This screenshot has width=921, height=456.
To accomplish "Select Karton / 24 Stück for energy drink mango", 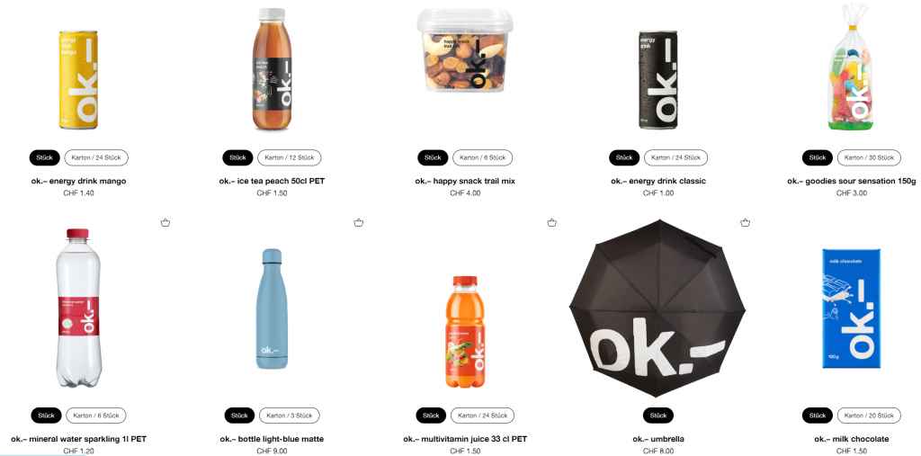I will [x=96, y=157].
